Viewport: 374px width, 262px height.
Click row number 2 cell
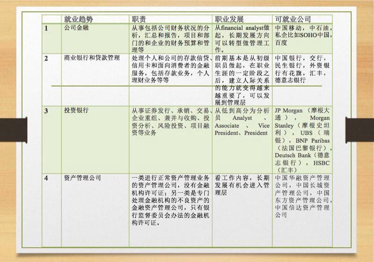(x=51, y=80)
